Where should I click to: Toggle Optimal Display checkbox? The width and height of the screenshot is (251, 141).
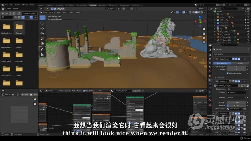tap(228, 73)
